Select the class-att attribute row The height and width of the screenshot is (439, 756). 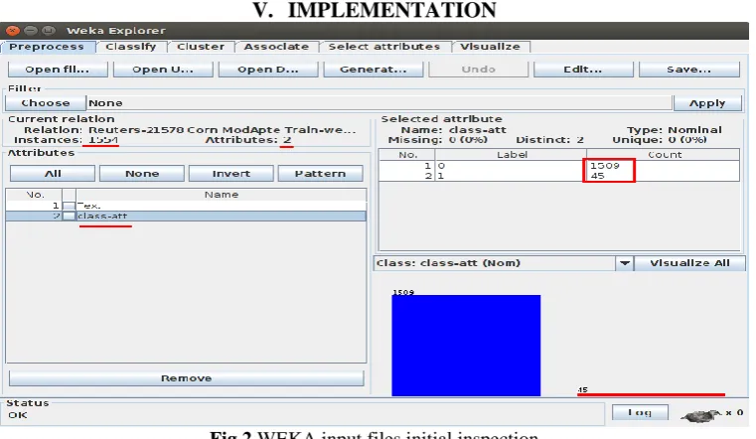tap(186, 217)
